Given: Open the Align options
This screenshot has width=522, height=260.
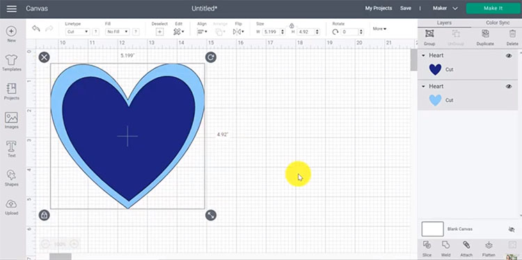Looking at the screenshot, I should pos(202,31).
